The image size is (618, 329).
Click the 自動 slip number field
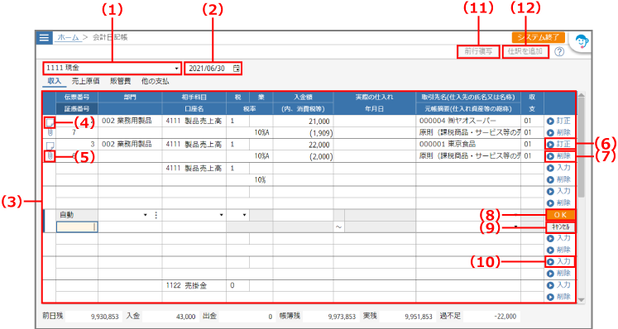click(77, 215)
